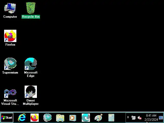Launch Supermium from the taskbar
Screen dimensions: 164x123
pyautogui.click(x=47, y=118)
